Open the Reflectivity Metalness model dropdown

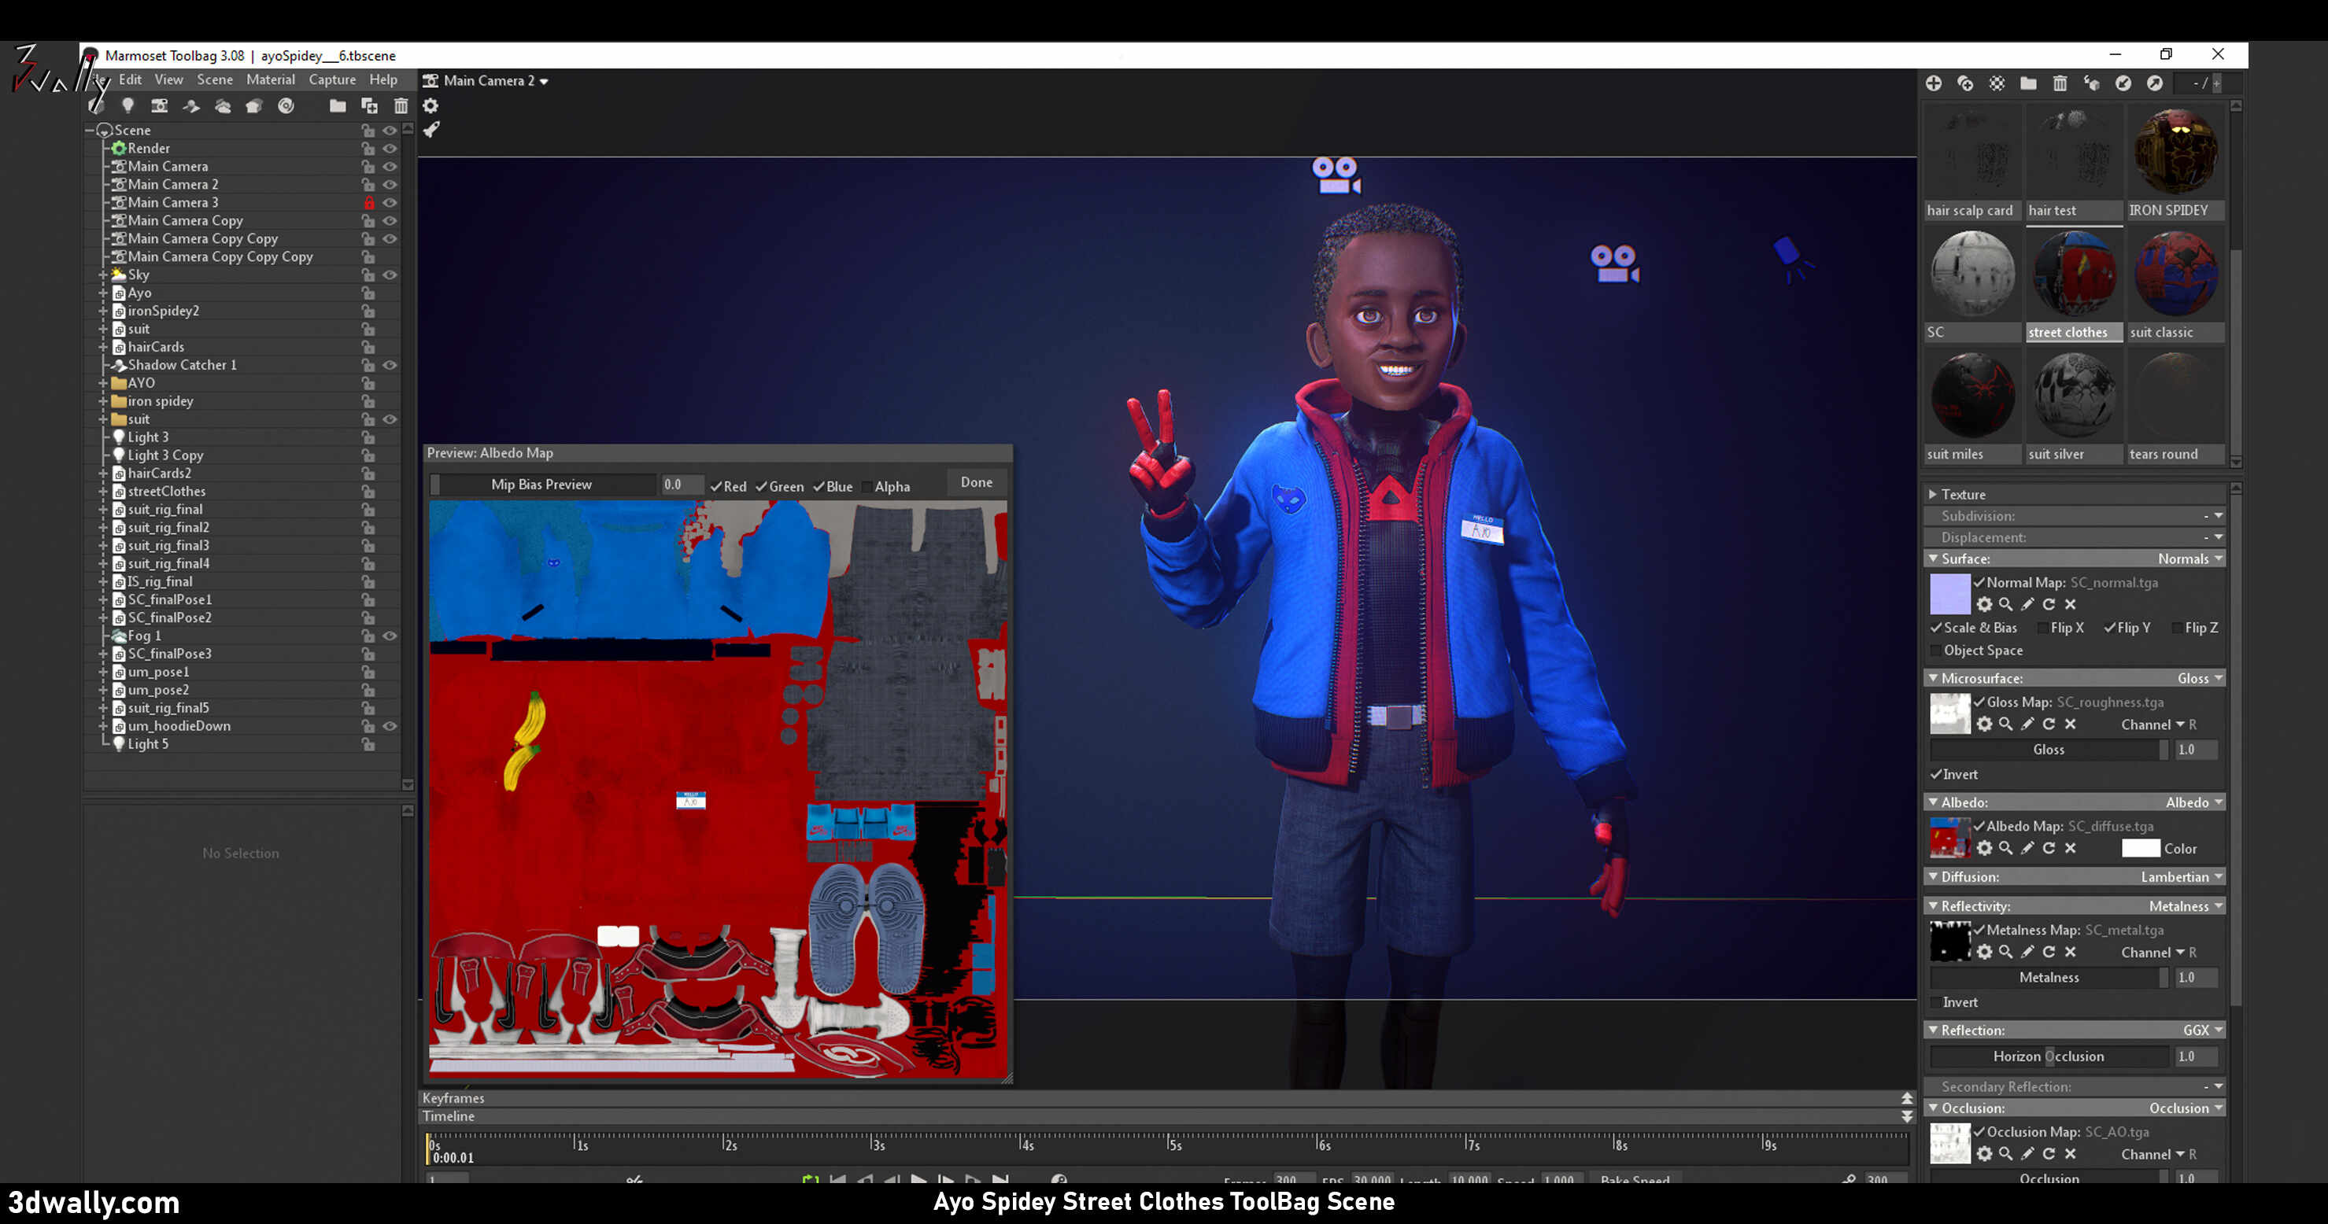click(2186, 906)
